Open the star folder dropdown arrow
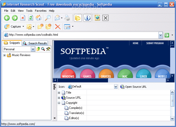The width and height of the screenshot is (176, 127). [33, 27]
